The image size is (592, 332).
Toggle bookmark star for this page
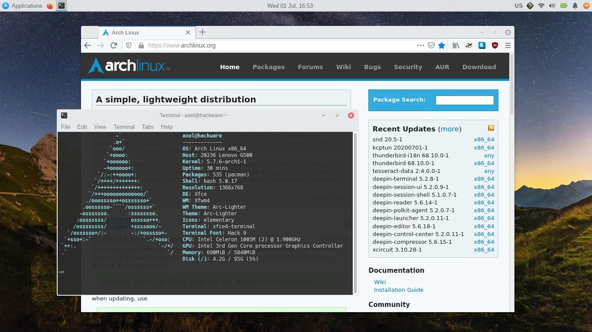(x=442, y=45)
